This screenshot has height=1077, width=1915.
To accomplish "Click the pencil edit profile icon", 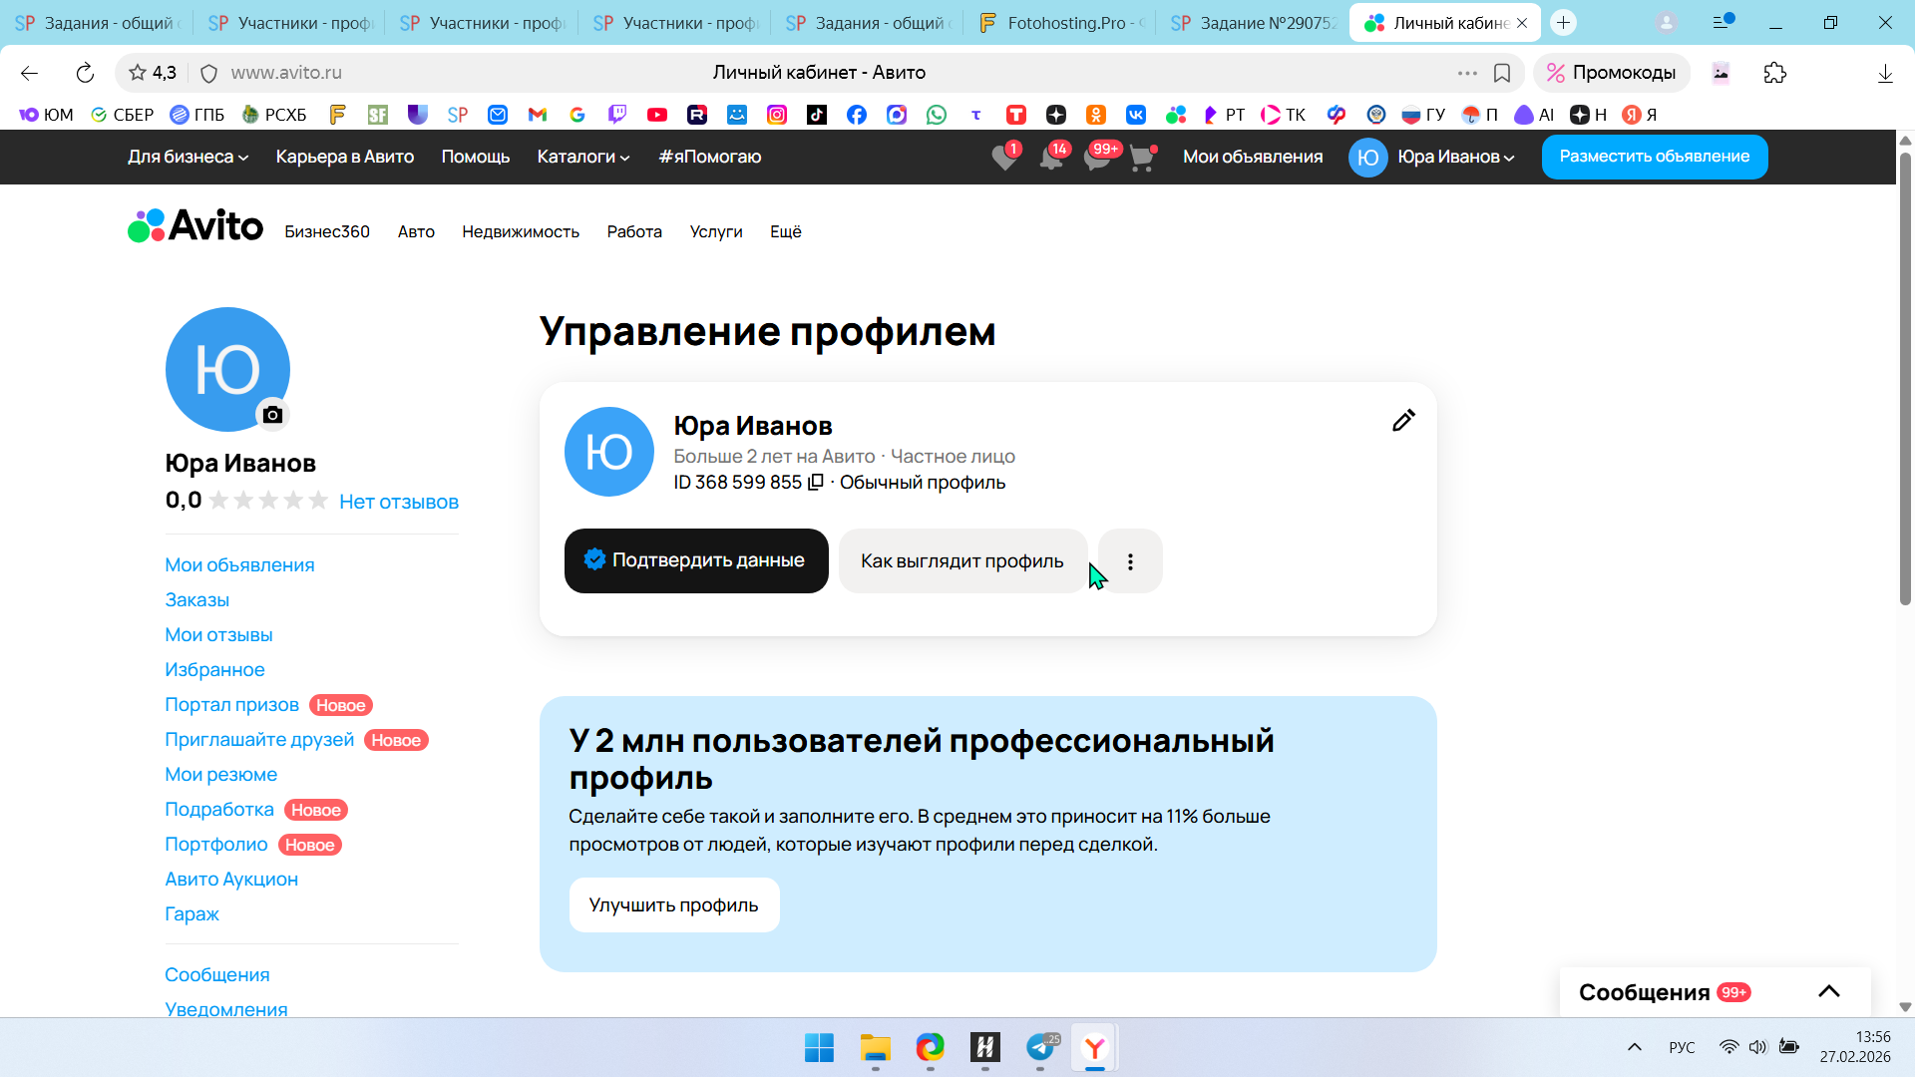I will click(x=1403, y=421).
